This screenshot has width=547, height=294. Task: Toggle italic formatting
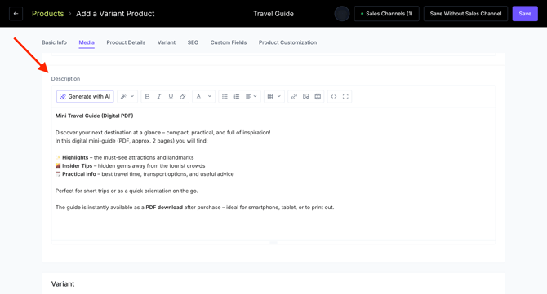[x=159, y=96]
